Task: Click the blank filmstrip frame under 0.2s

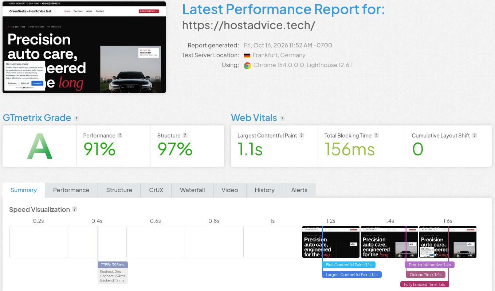Action: pyautogui.click(x=38, y=242)
